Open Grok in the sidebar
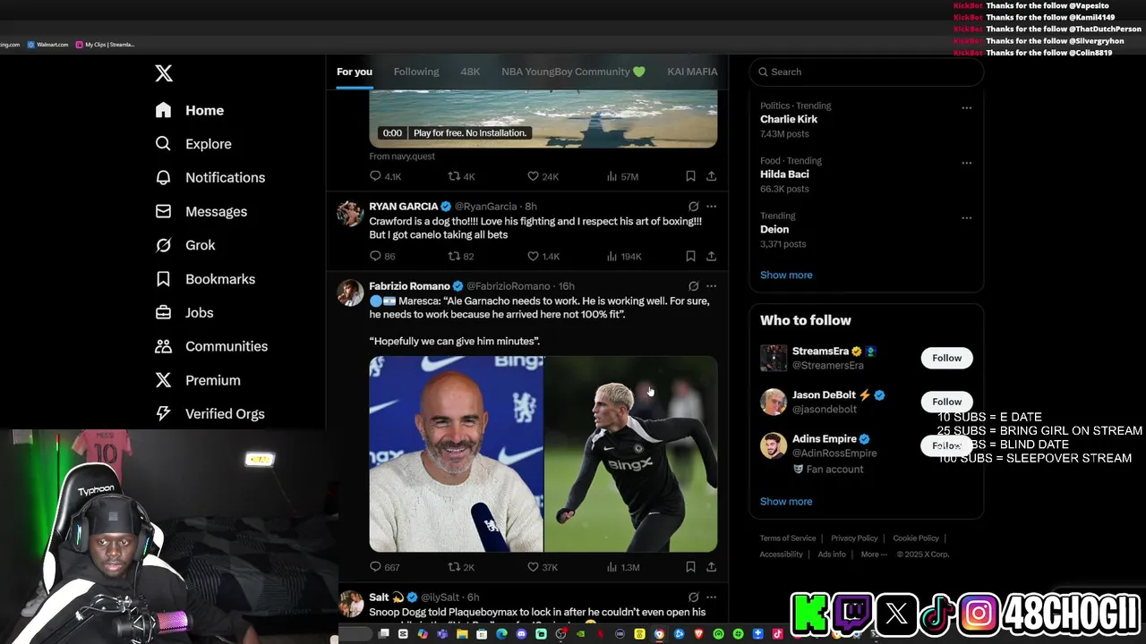Viewport: 1146px width, 644px height. point(185,245)
